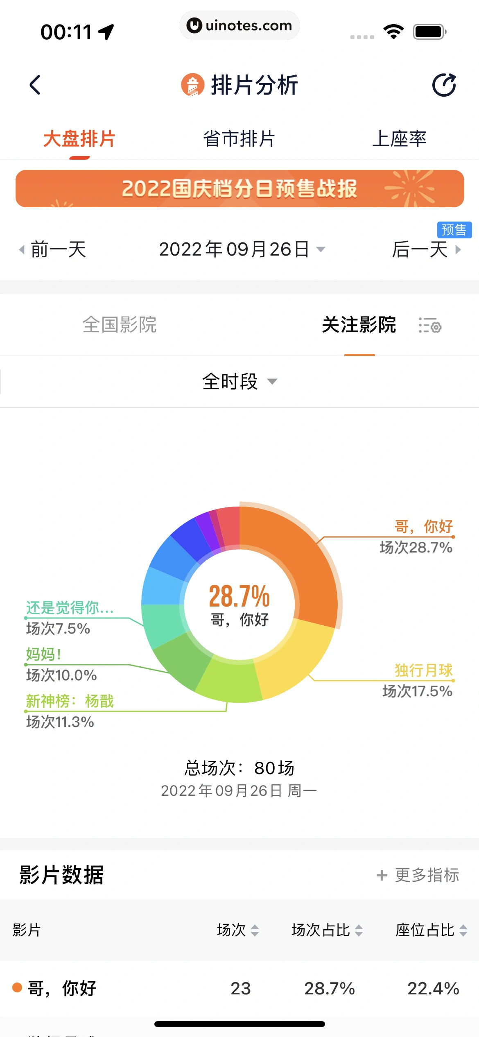Tap the refresh icon in header
Image resolution: width=479 pixels, height=1037 pixels.
coord(444,85)
